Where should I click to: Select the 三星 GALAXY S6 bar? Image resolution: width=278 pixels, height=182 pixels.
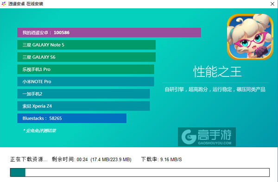tap(87, 57)
